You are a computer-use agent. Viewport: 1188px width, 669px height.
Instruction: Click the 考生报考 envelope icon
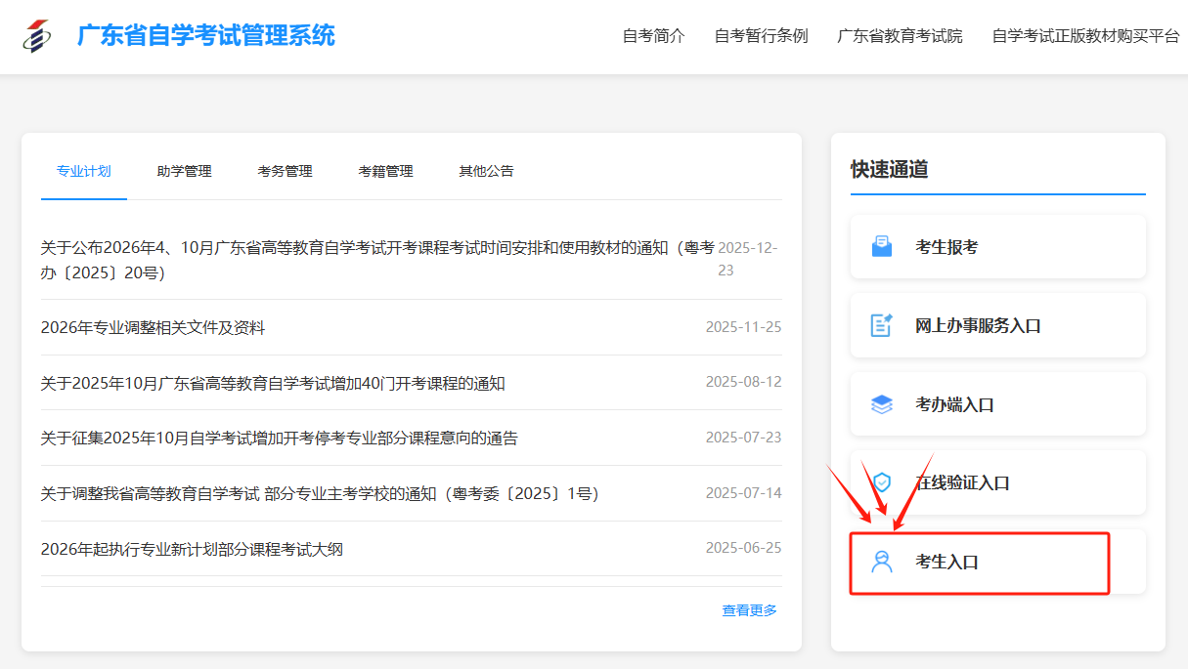point(882,247)
